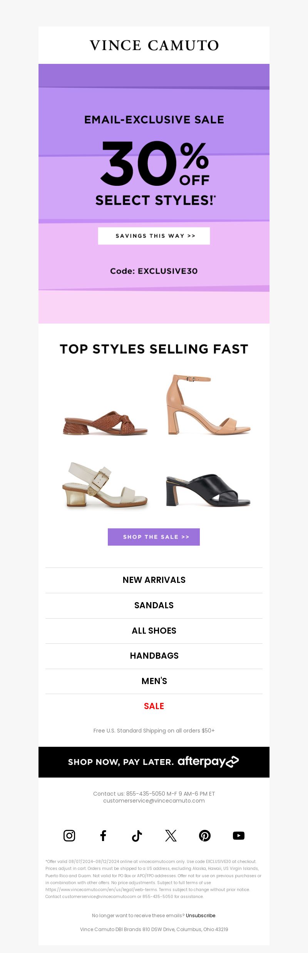Viewport: 308px width, 953px height.
Task: Open the YouTube social icon
Action: 239,835
